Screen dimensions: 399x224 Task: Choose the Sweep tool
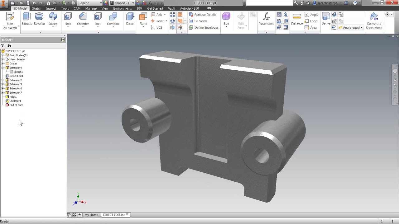pyautogui.click(x=53, y=20)
